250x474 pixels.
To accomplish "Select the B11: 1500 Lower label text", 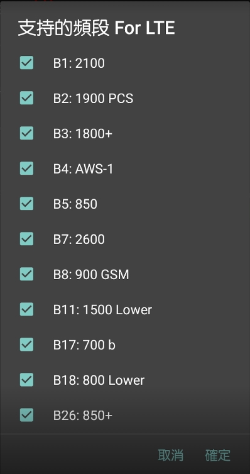I will pyautogui.click(x=102, y=310).
